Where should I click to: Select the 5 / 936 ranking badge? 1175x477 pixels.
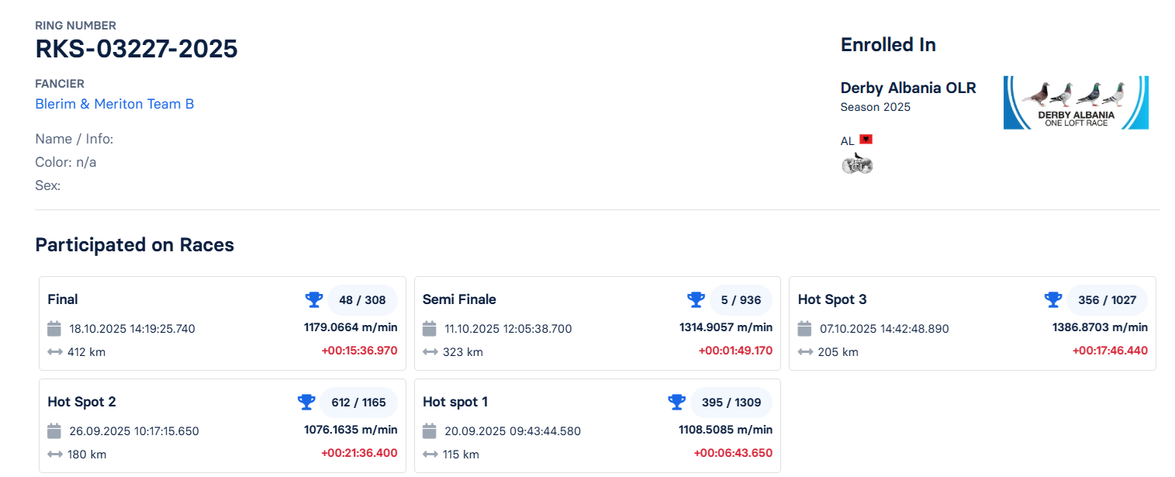(741, 300)
